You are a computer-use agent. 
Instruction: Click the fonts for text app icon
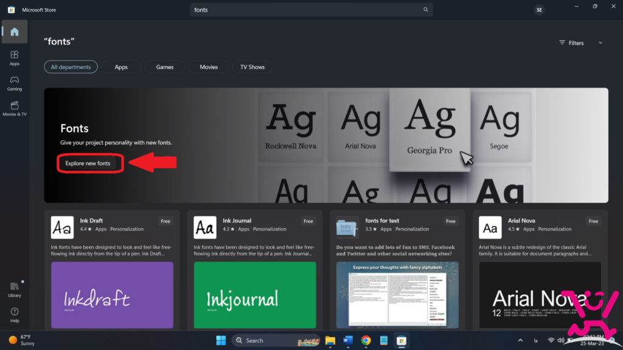pyautogui.click(x=347, y=227)
